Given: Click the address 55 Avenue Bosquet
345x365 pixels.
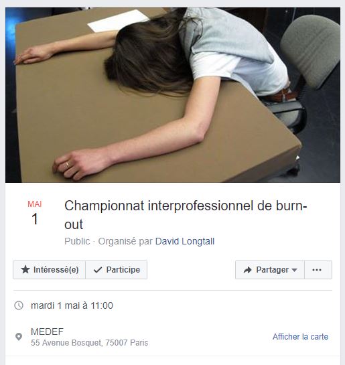Looking at the screenshot, I should click(89, 343).
